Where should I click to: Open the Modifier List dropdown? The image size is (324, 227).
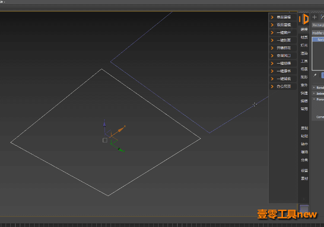(318, 33)
